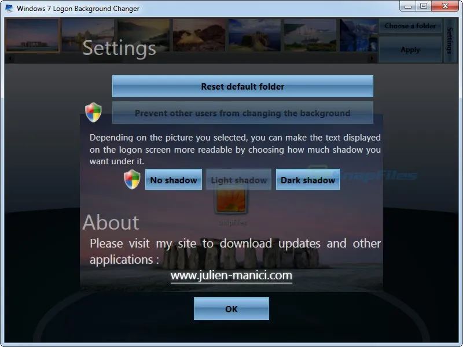The height and width of the screenshot is (347, 463).
Task: Select the fourth thatched hut thumbnail
Action: [199, 35]
